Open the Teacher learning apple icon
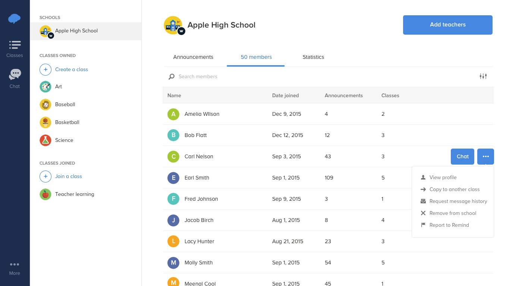The height and width of the screenshot is (286, 522). [45, 194]
